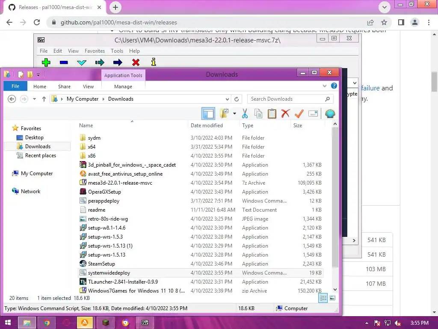The height and width of the screenshot is (329, 438).
Task: Click the folder options icon in Explorer toolbar
Action: point(224,113)
